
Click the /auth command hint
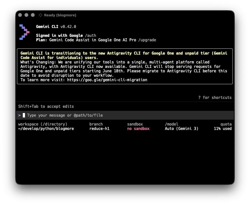coord(90,35)
